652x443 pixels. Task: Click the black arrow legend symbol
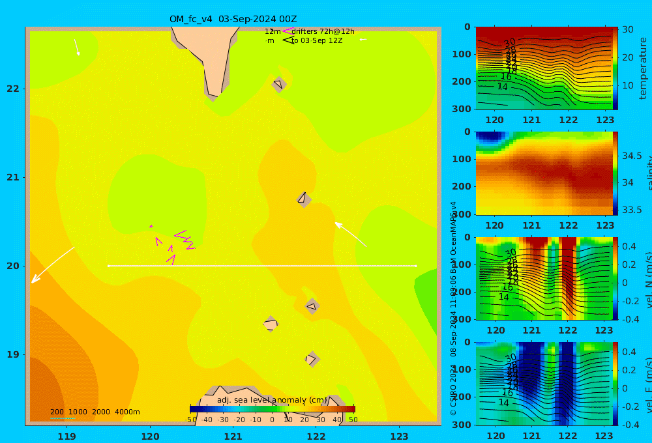(x=289, y=40)
